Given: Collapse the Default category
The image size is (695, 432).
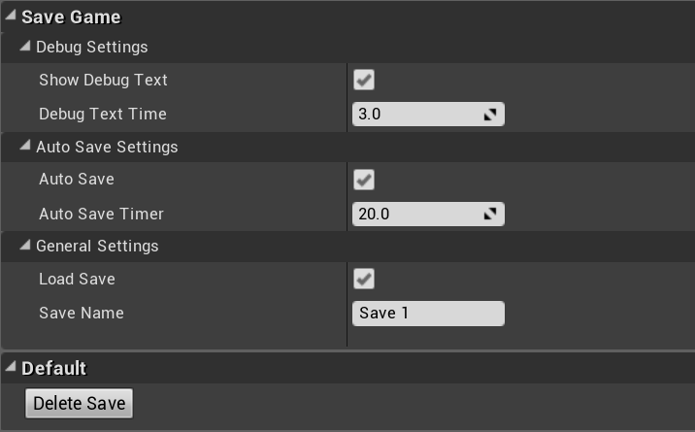Looking at the screenshot, I should tap(10, 367).
